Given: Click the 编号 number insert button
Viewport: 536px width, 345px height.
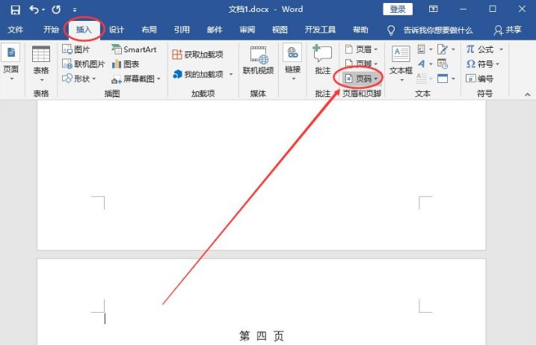Looking at the screenshot, I should click(x=480, y=79).
